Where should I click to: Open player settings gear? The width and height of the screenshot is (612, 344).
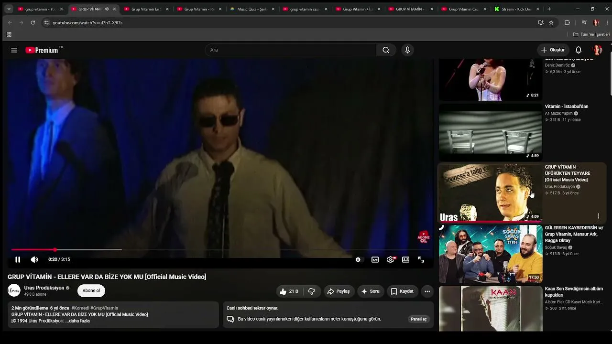pyautogui.click(x=391, y=259)
